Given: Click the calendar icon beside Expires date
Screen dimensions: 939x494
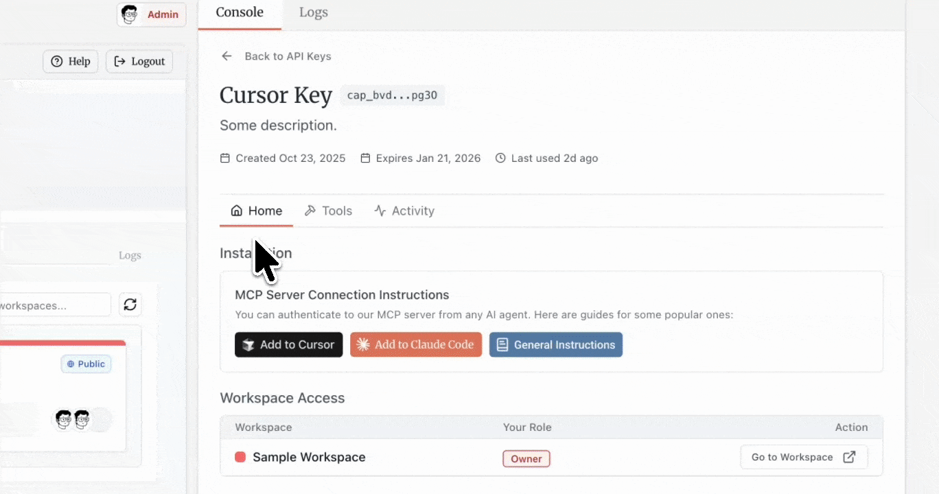Looking at the screenshot, I should click(365, 158).
